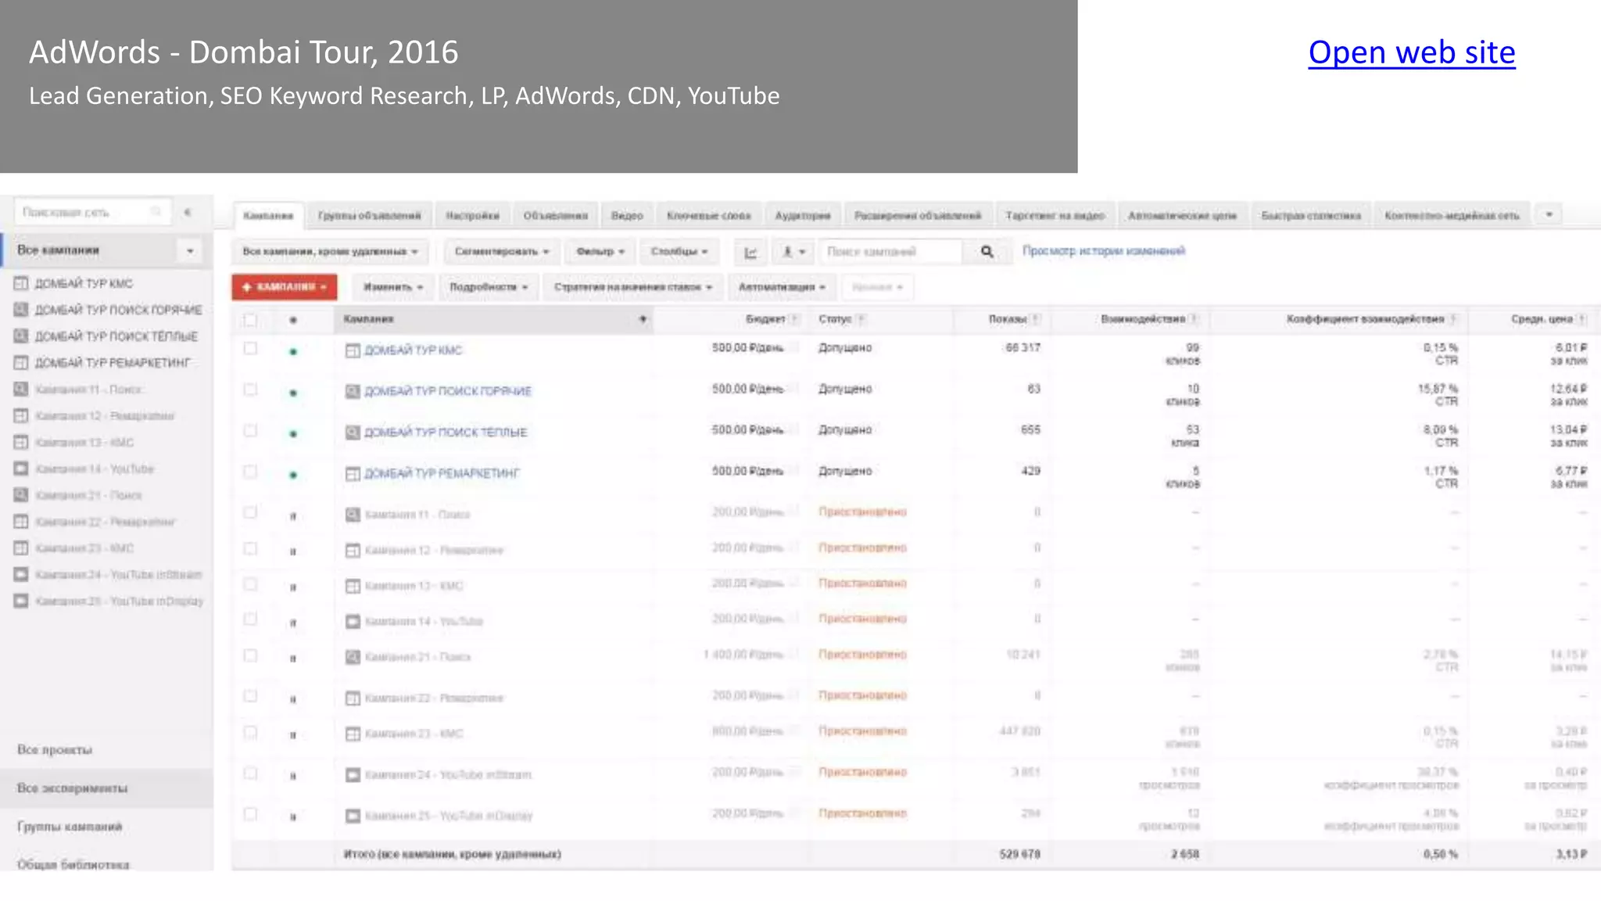Select ДОМБАЙ ТУР РЕМАРКЕТИНГ in sidebar
1601x901 pixels.
coord(113,363)
